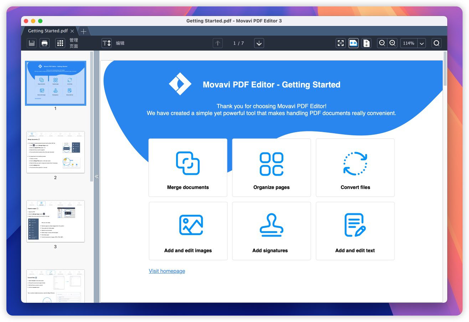Click the Convert files card icon

pyautogui.click(x=355, y=163)
